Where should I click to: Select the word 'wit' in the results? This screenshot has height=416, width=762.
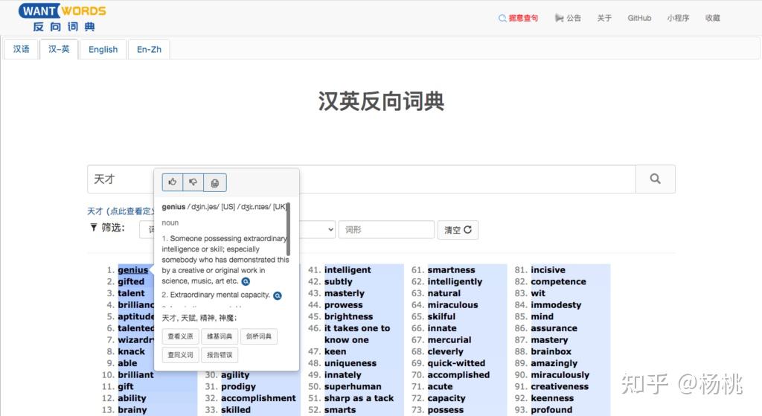(x=538, y=293)
